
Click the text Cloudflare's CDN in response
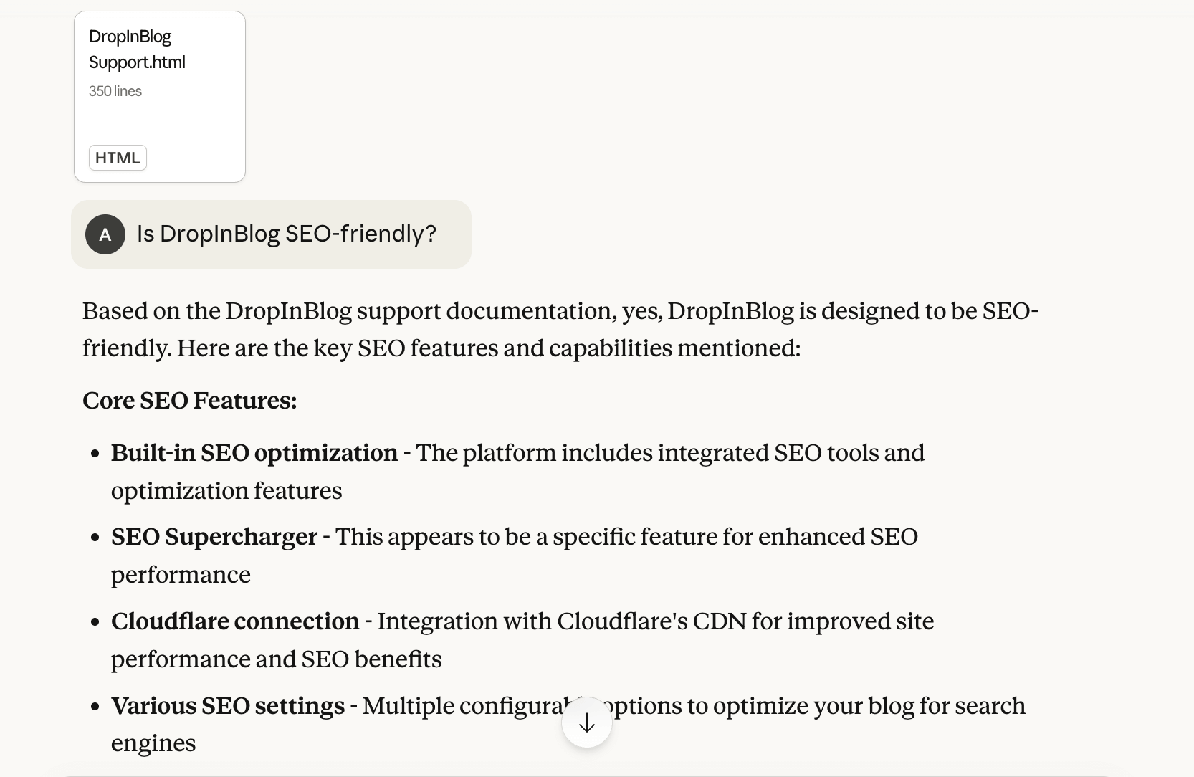click(651, 621)
